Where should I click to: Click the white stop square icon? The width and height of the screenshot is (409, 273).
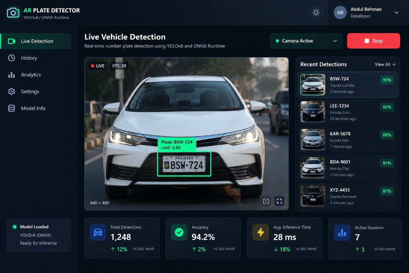[x=367, y=41]
